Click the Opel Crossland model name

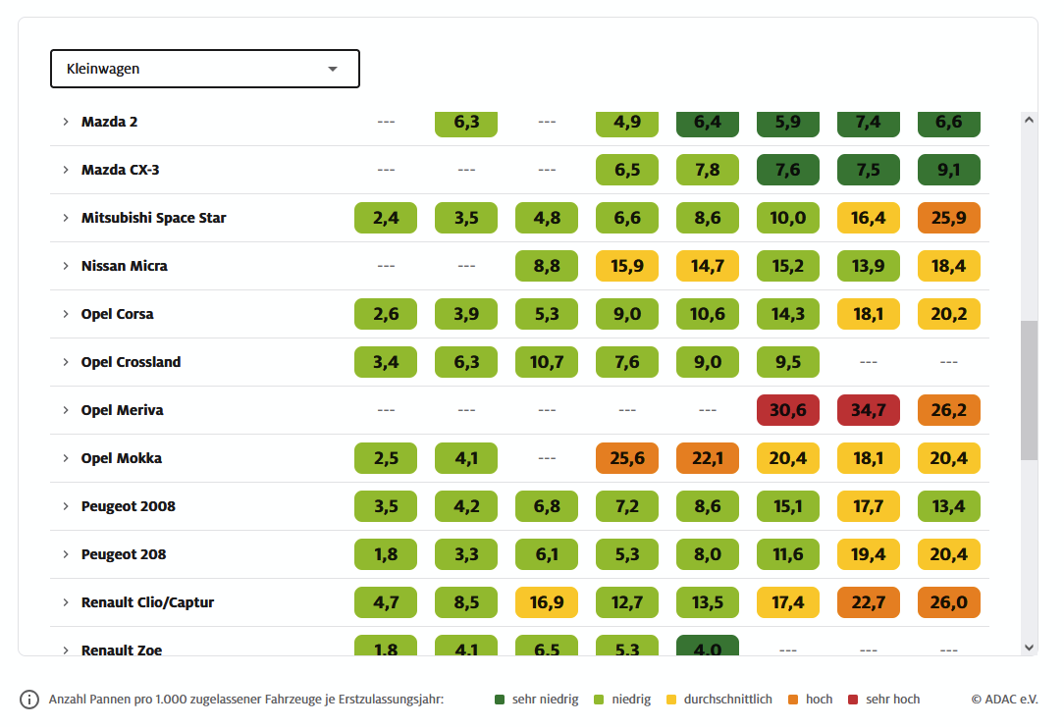(131, 362)
